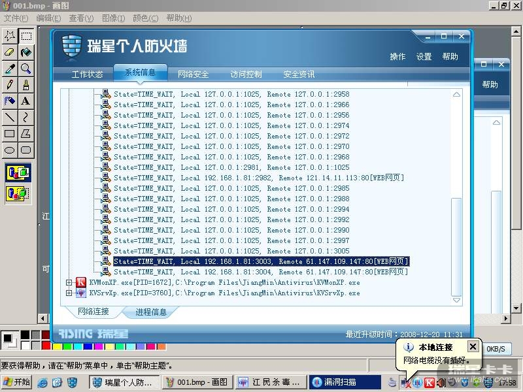Open the 操作 menu in the firewall
Image resolution: width=523 pixels, height=392 pixels.
[x=397, y=57]
